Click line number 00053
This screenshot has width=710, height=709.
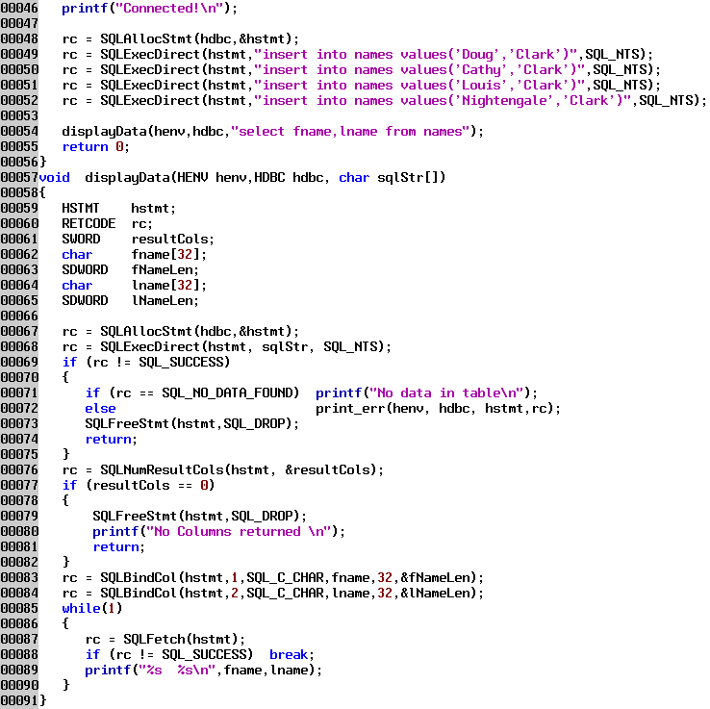click(19, 115)
